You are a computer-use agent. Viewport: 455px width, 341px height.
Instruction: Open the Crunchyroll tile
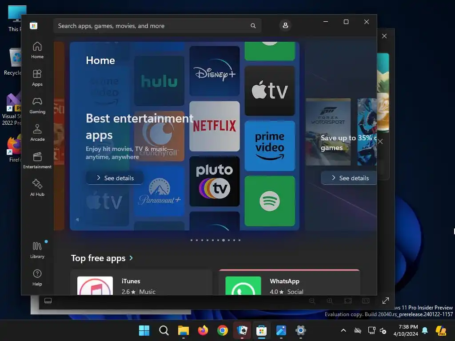159,136
